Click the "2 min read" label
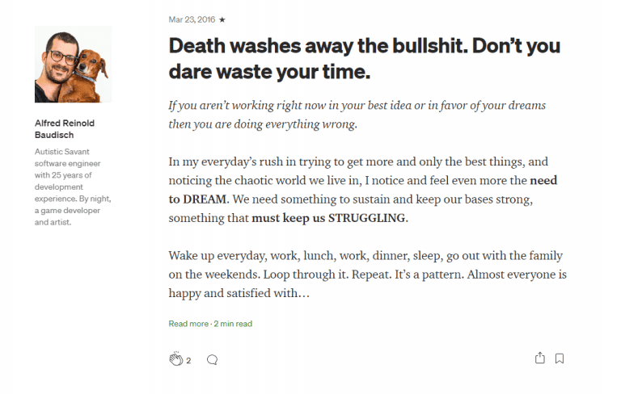The image size is (621, 394). (233, 324)
